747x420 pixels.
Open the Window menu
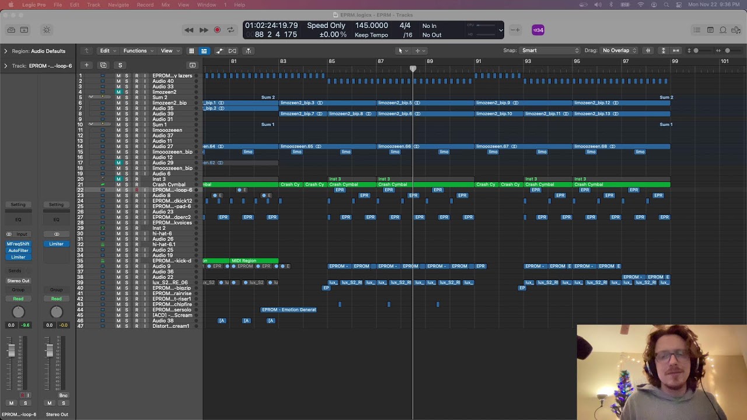click(x=207, y=5)
